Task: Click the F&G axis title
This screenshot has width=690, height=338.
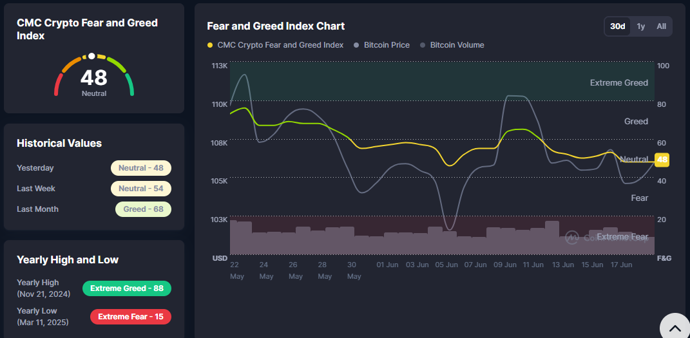Action: coord(664,258)
